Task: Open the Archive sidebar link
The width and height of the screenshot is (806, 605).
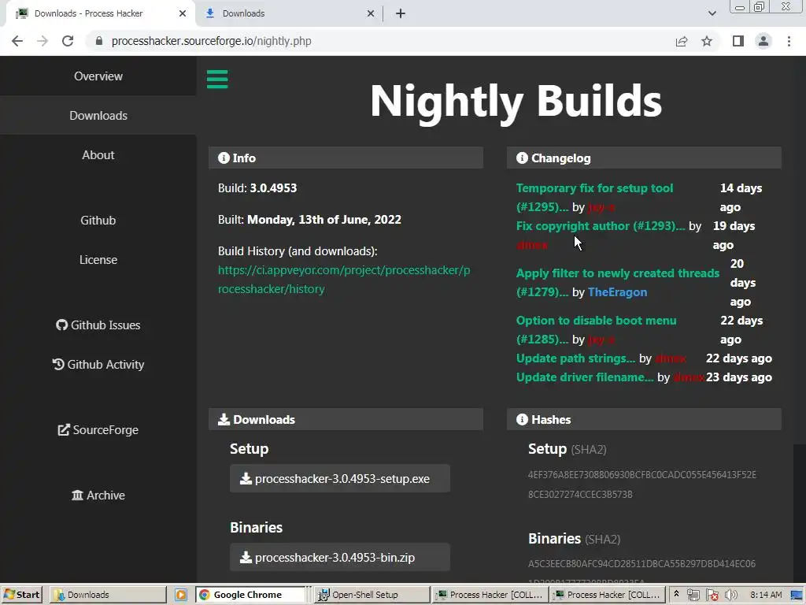Action: click(x=98, y=496)
